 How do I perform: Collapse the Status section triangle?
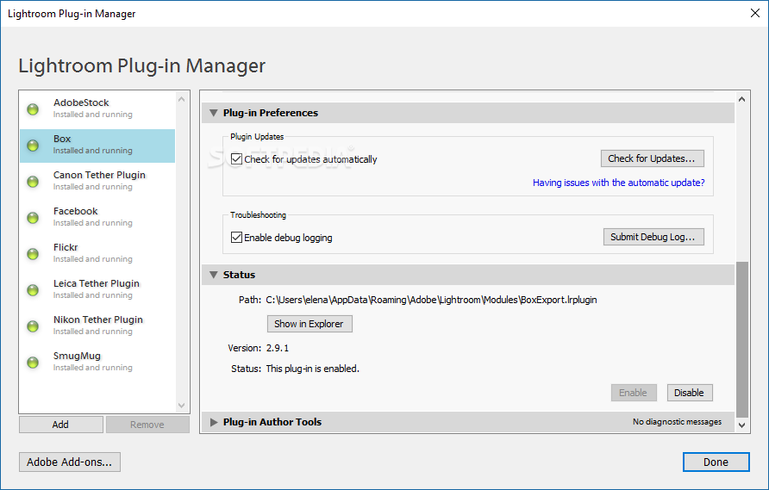pos(213,275)
